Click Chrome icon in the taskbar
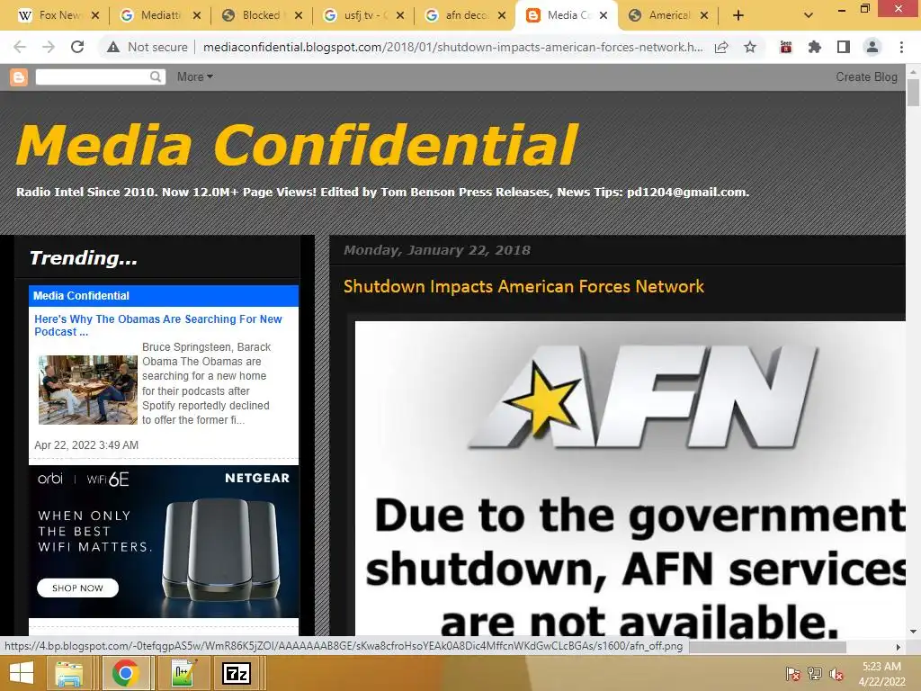The image size is (921, 691). [124, 673]
